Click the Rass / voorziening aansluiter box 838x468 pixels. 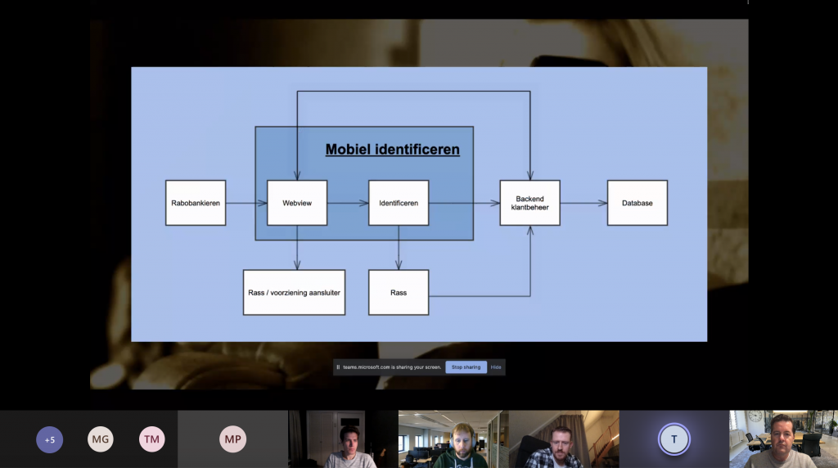pos(295,293)
